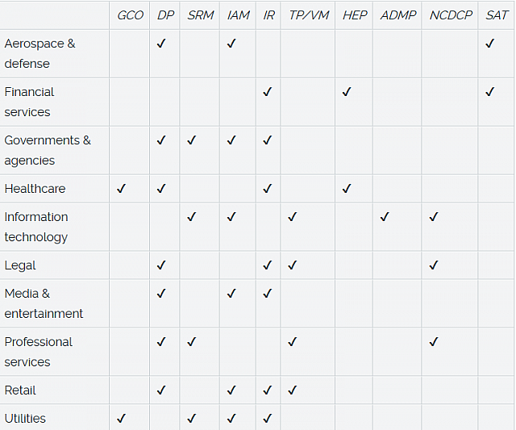Click the Professional services SRM checkmark
The image size is (516, 430).
pyautogui.click(x=191, y=342)
